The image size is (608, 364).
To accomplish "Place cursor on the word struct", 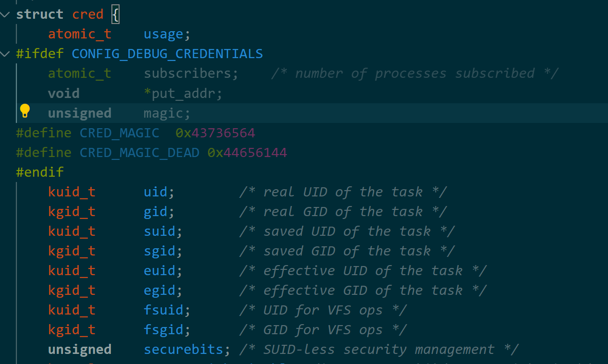I will [39, 14].
